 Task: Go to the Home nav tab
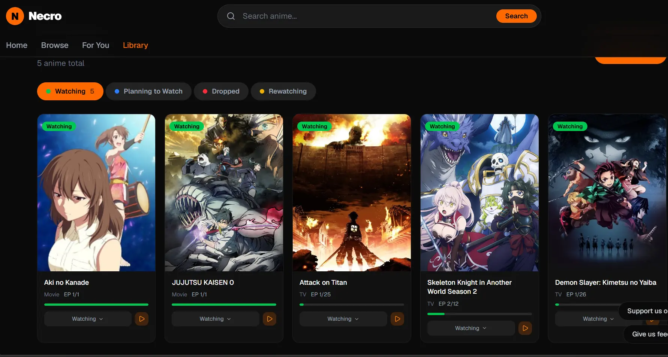[17, 45]
